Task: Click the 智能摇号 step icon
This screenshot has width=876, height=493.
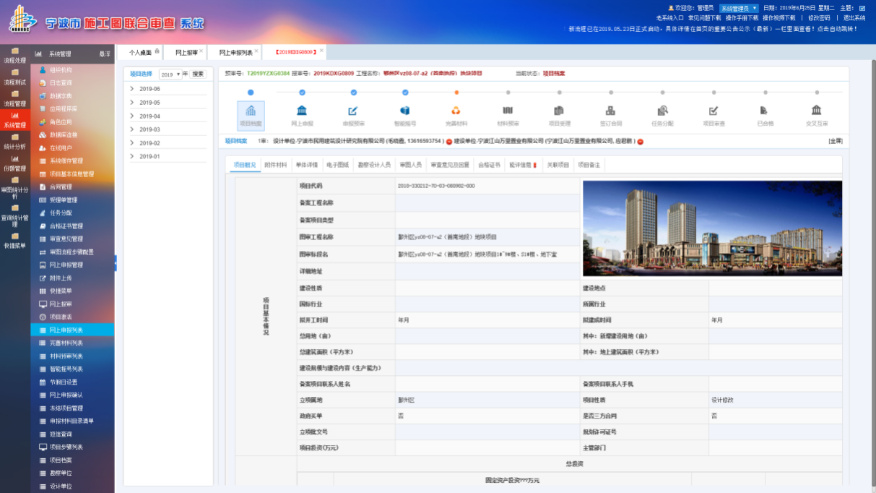Action: [405, 111]
